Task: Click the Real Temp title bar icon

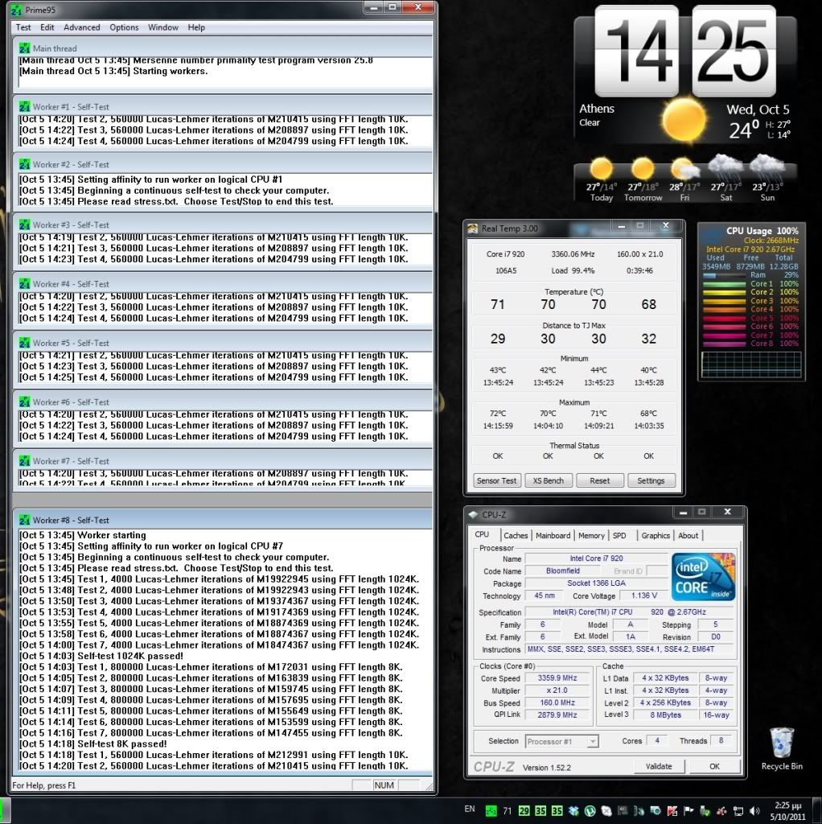Action: [473, 229]
